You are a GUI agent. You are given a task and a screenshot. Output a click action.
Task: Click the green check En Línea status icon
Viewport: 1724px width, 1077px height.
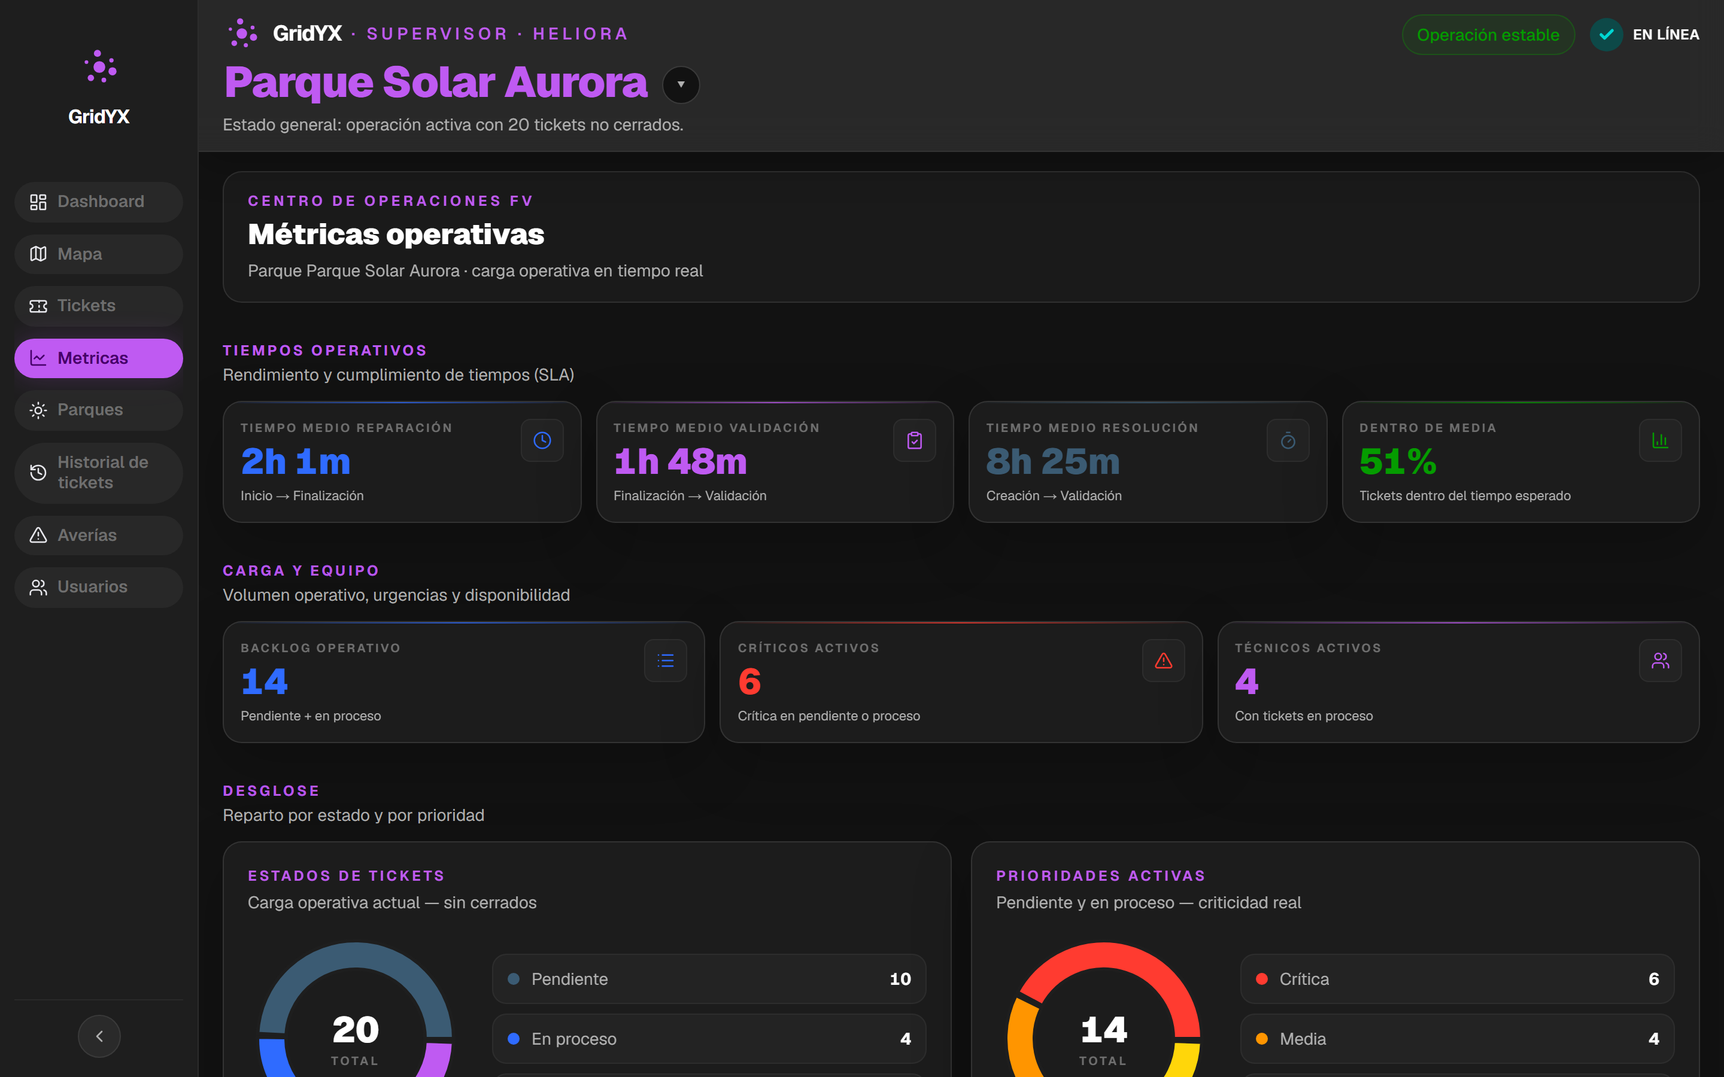click(x=1607, y=34)
